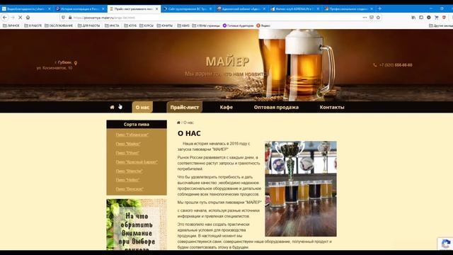Open the 'Готовые Аудитории' bookmark
Image resolution: width=453 pixels, height=255 pixels.
(x=238, y=25)
